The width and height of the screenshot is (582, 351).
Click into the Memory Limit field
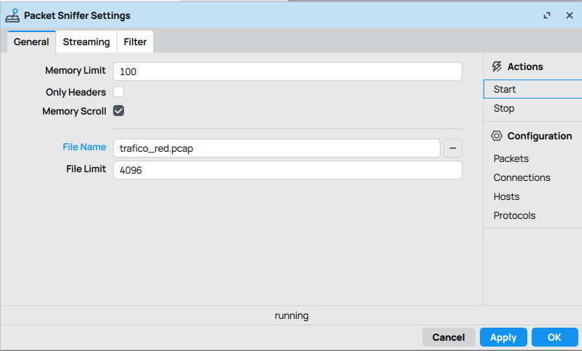pyautogui.click(x=287, y=72)
